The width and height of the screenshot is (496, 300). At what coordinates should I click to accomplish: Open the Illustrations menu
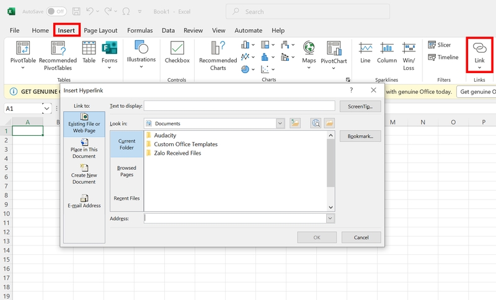(x=141, y=54)
